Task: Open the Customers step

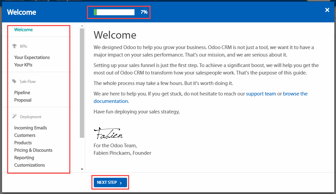Action: pyautogui.click(x=25, y=135)
